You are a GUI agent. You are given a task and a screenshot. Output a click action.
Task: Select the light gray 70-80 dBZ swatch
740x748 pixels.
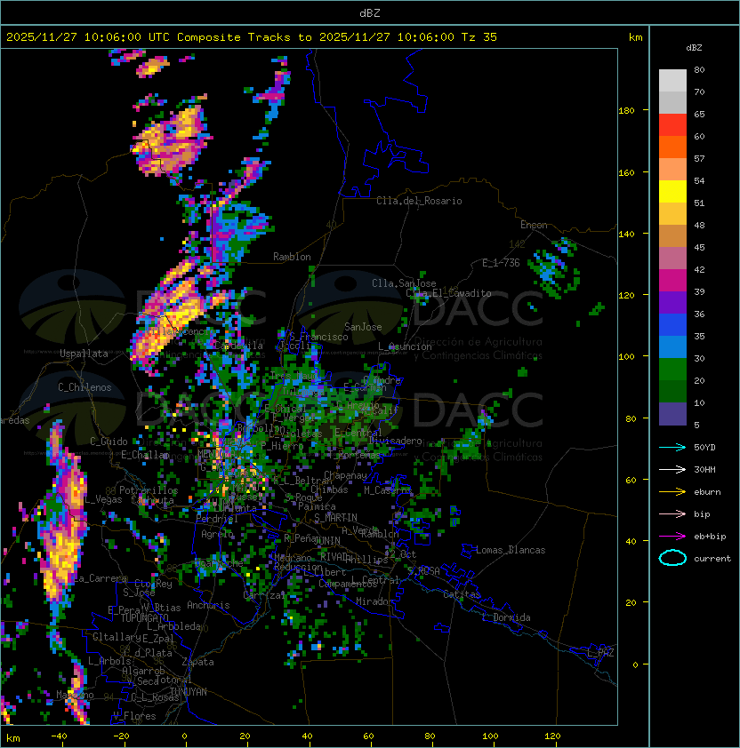point(672,81)
